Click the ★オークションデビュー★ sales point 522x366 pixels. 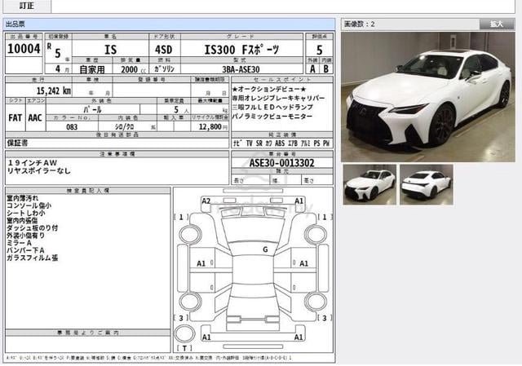coord(269,89)
